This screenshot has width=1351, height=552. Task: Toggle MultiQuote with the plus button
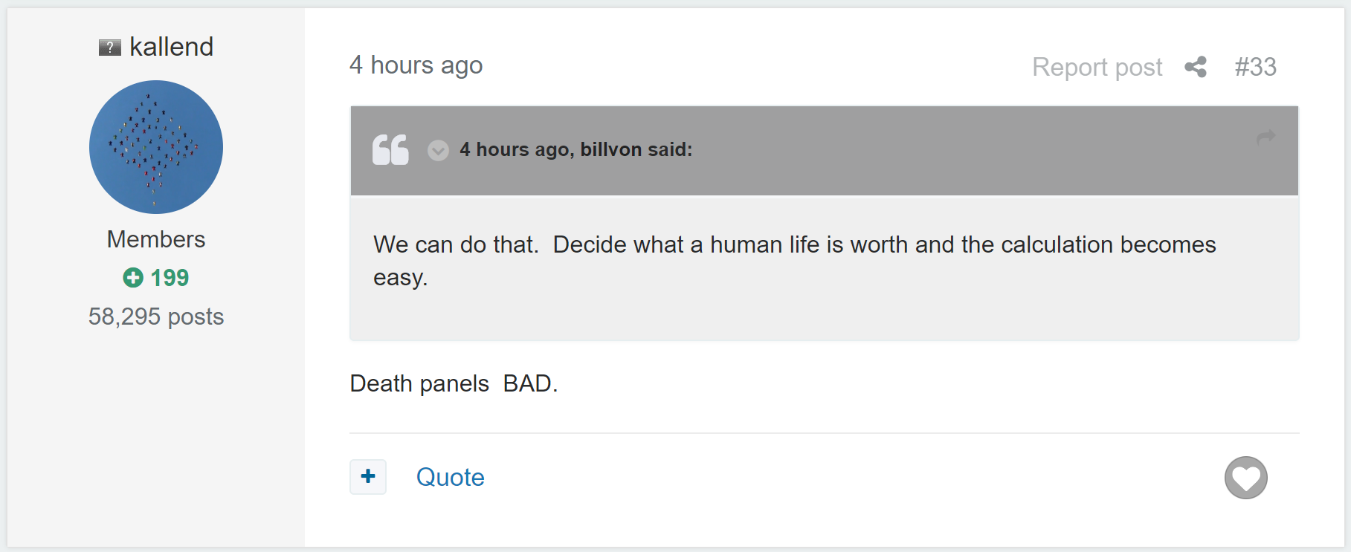368,476
